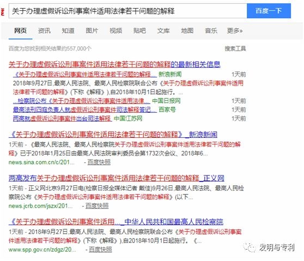Open the 中华人民共和国最高人民检察院 result link

pos(116,222)
